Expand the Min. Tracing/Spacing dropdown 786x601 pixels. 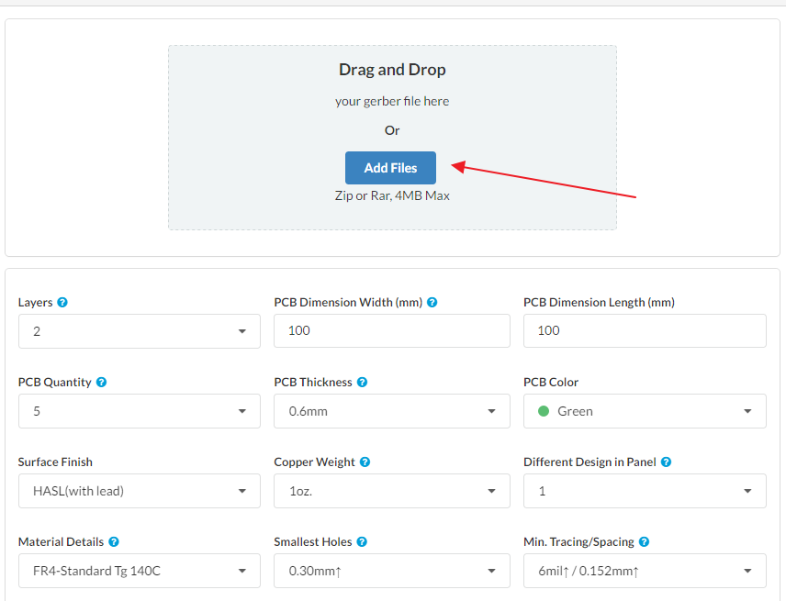click(x=645, y=571)
